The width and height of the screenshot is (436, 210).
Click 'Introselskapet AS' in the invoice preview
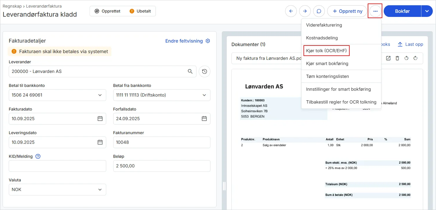254,106
